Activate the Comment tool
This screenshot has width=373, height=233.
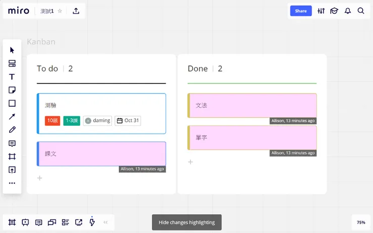(x=12, y=143)
